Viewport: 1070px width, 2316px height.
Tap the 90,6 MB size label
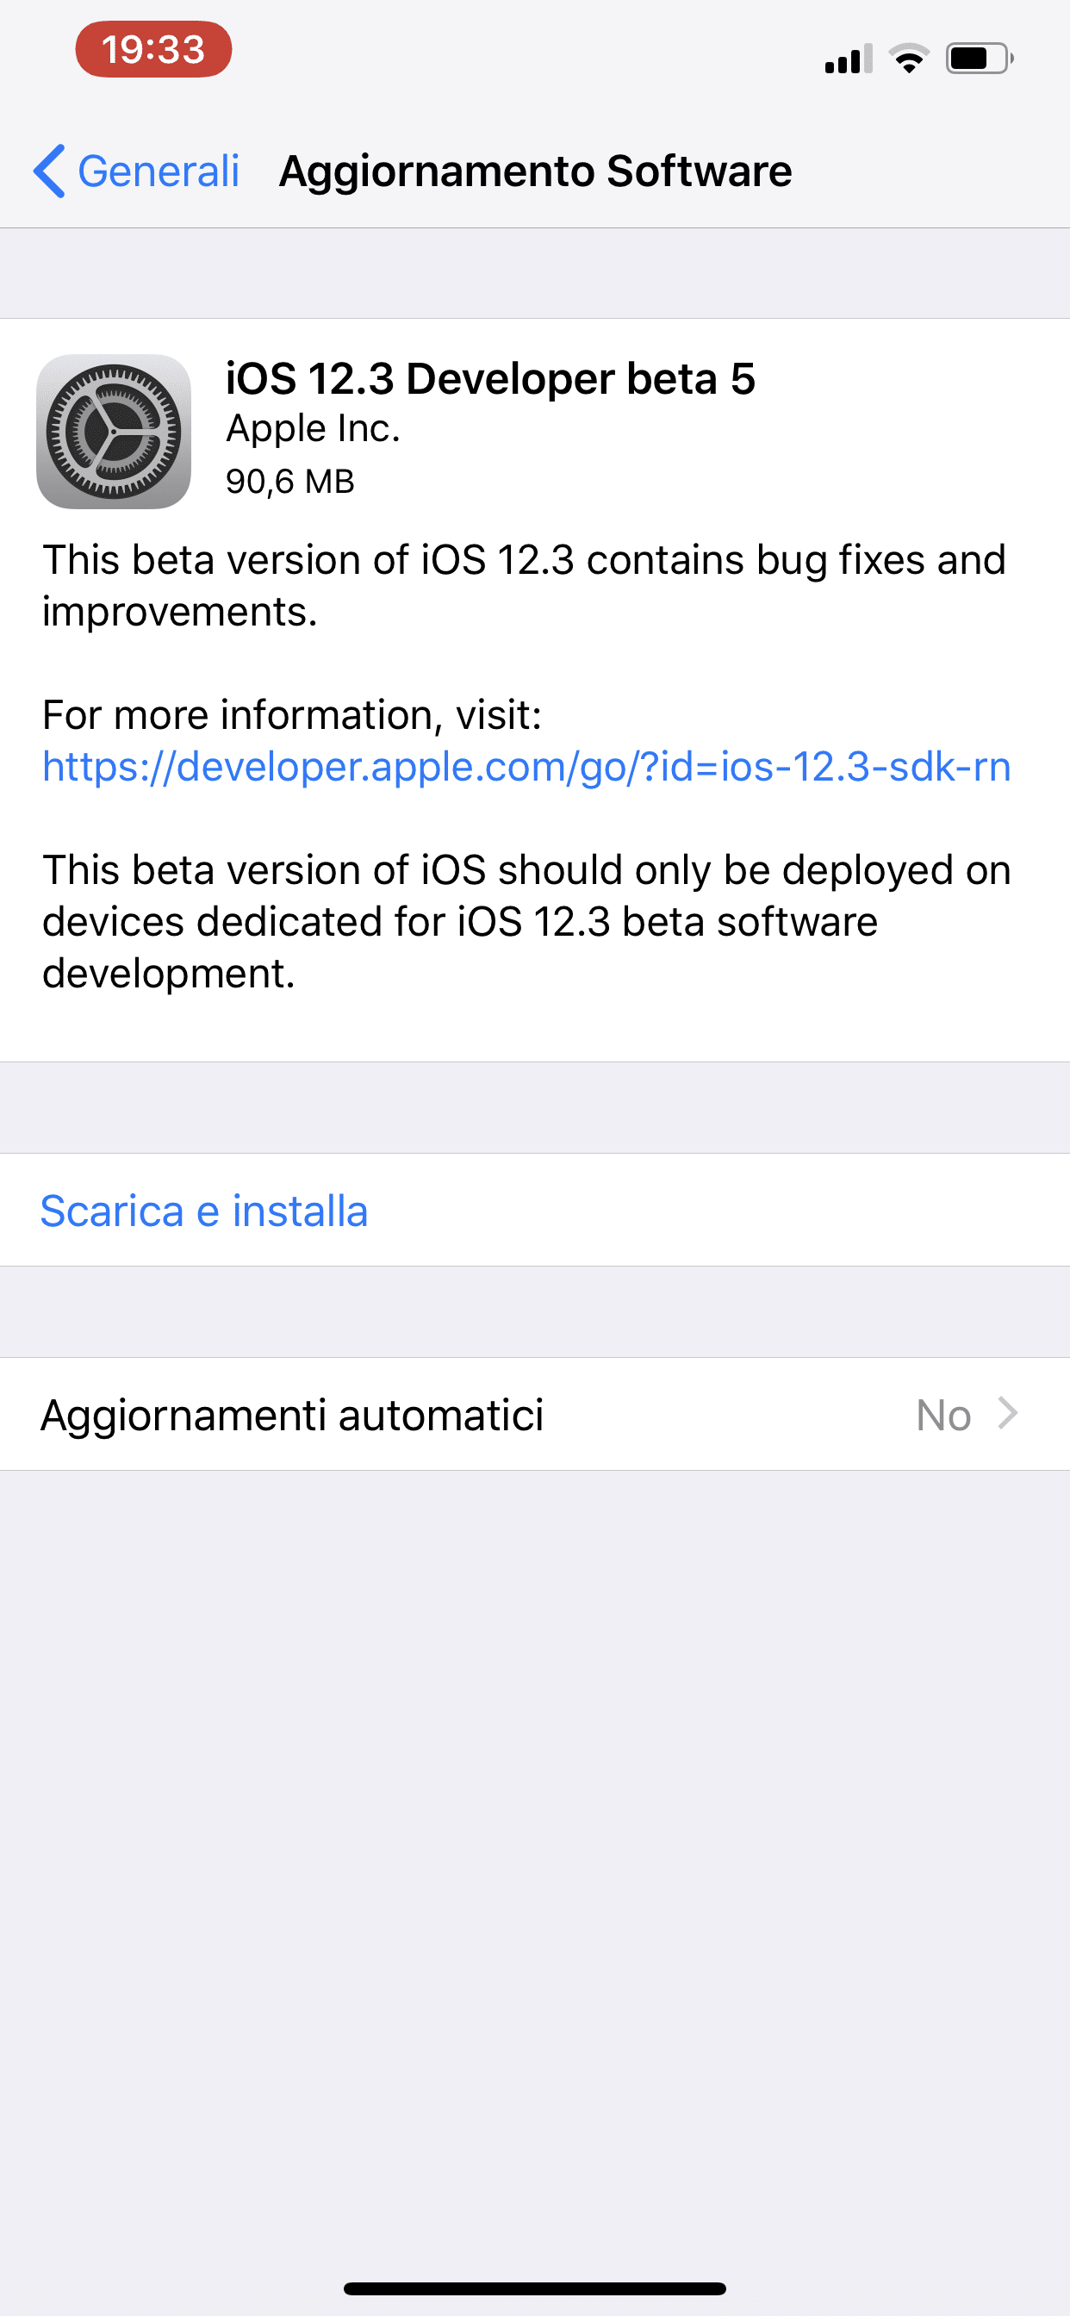(290, 481)
